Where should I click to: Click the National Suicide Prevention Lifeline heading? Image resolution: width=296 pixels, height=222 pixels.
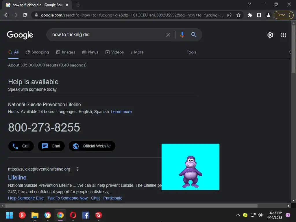click(x=44, y=105)
